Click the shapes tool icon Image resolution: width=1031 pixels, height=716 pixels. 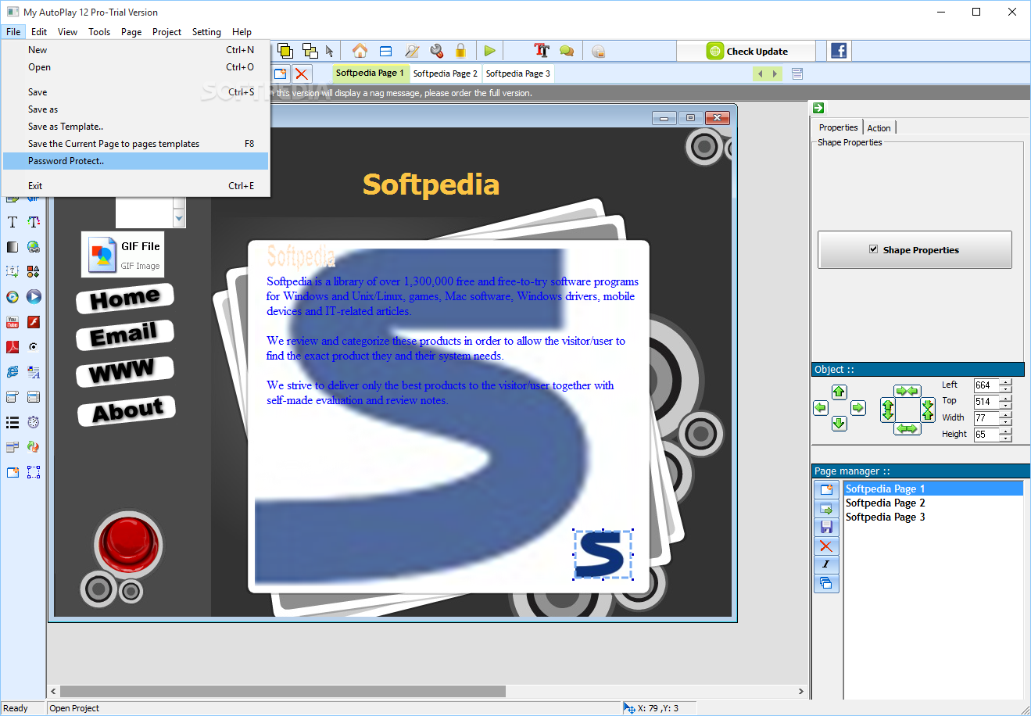point(34,272)
